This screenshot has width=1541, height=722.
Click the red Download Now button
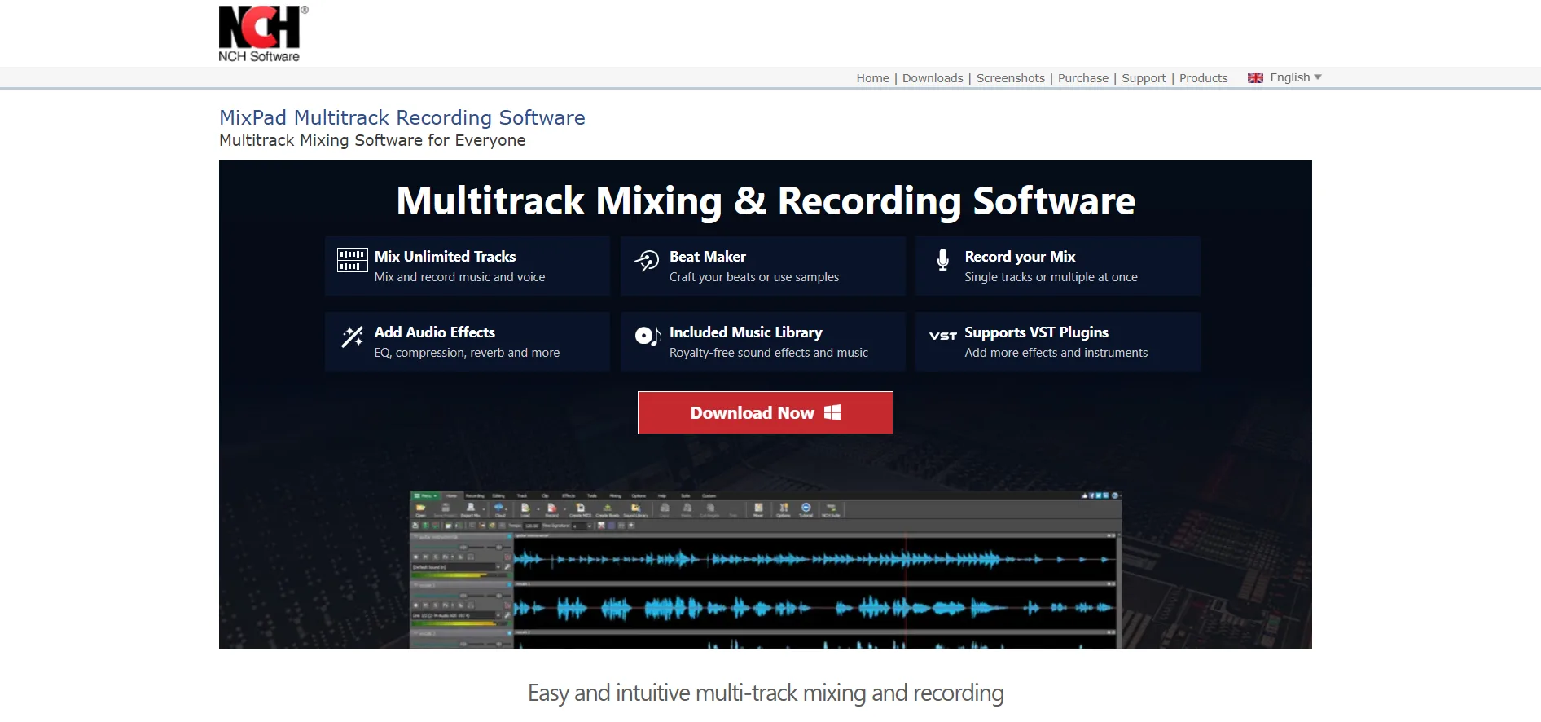(x=766, y=413)
